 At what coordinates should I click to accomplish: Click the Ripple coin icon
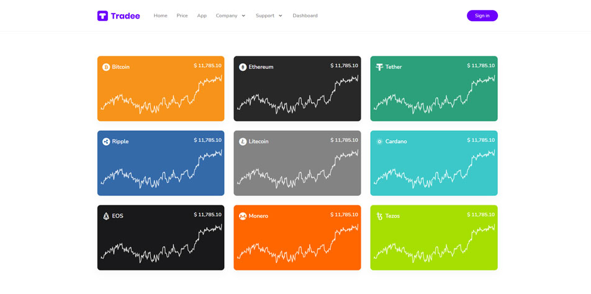pyautogui.click(x=106, y=141)
